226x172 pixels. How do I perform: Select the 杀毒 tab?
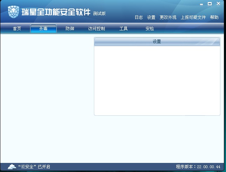pyautogui.click(x=43, y=28)
